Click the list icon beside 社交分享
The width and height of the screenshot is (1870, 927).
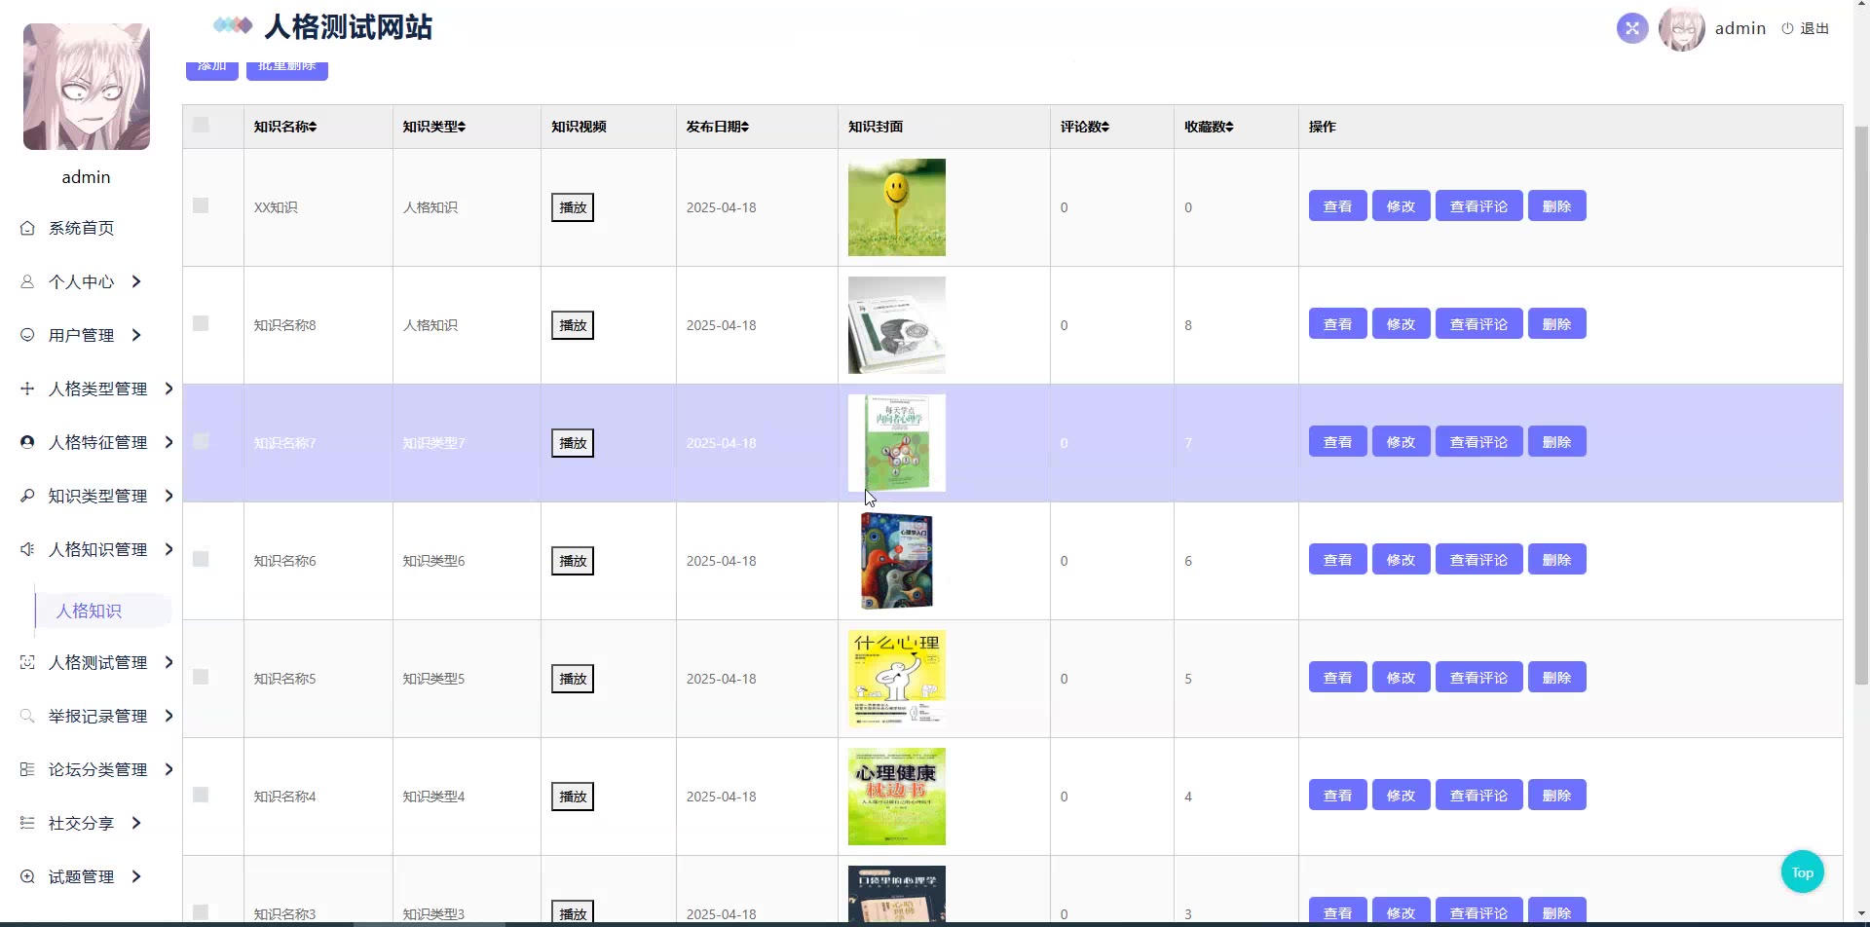click(27, 823)
